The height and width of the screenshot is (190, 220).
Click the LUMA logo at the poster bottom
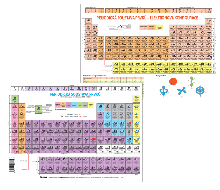(44, 177)
